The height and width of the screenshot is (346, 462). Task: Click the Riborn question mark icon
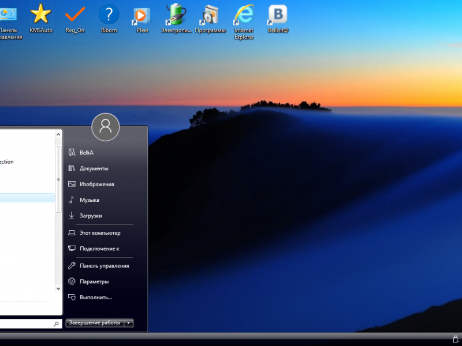(x=109, y=18)
